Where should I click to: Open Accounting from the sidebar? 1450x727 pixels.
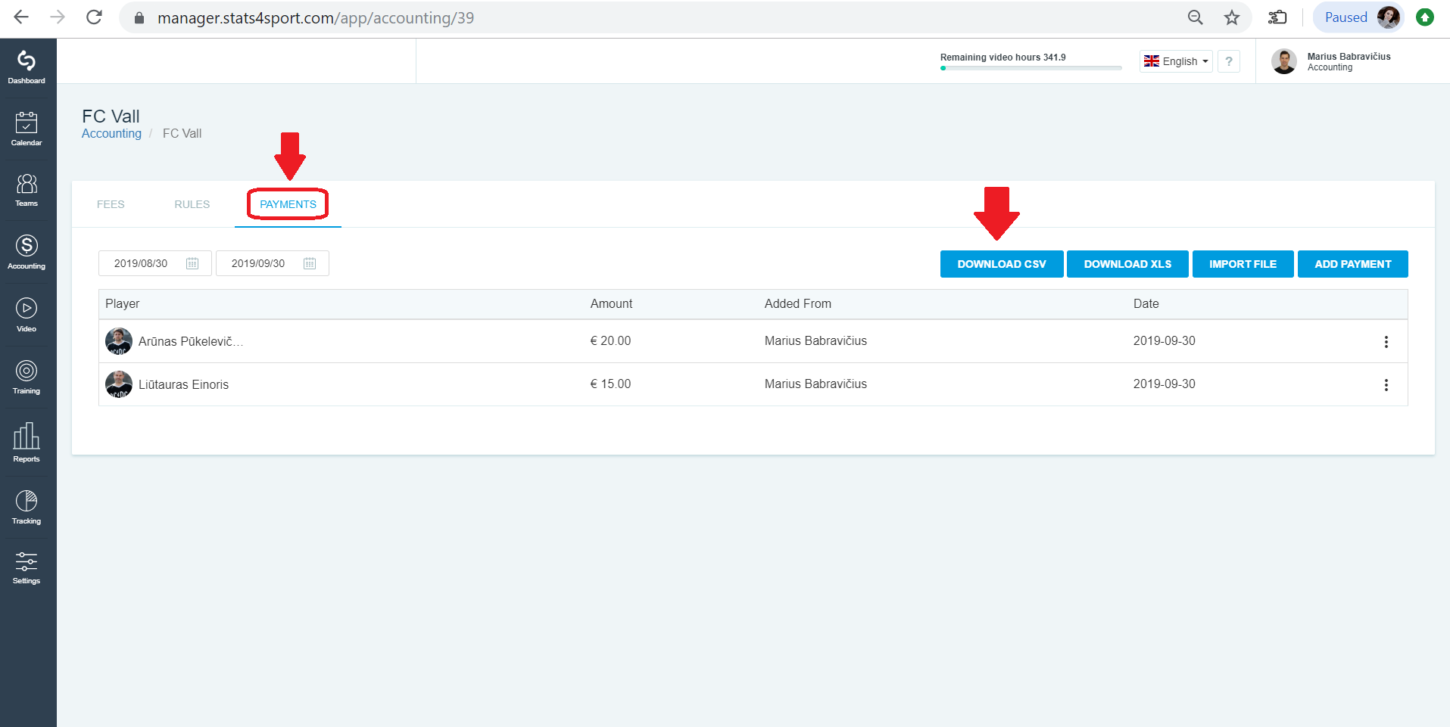(x=27, y=252)
